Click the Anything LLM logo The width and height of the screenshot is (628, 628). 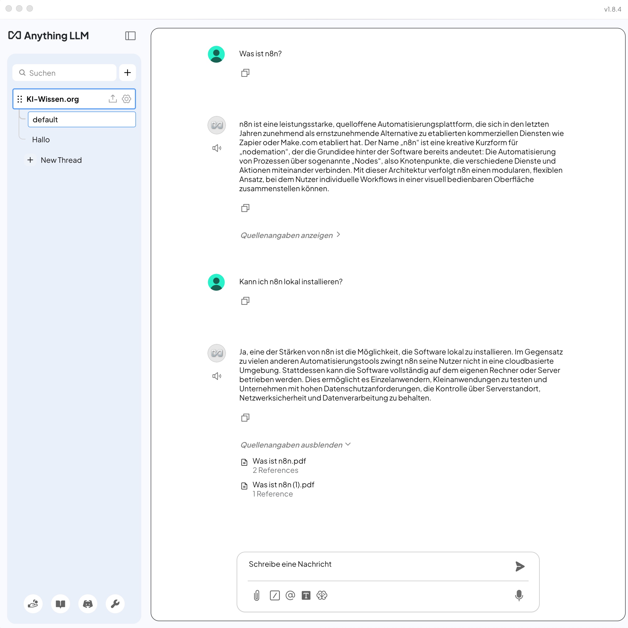[x=48, y=36]
